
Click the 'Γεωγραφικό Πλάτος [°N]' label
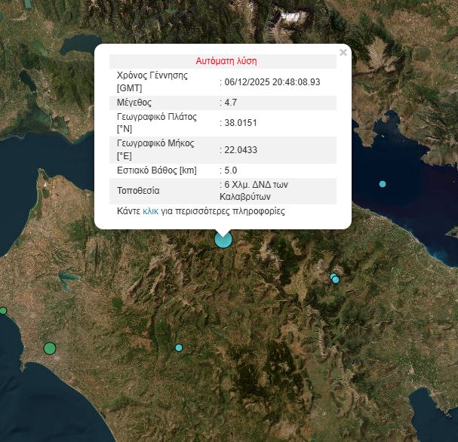[156, 123]
